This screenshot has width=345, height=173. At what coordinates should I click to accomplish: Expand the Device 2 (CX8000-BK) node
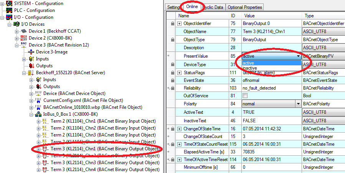click(x=17, y=38)
